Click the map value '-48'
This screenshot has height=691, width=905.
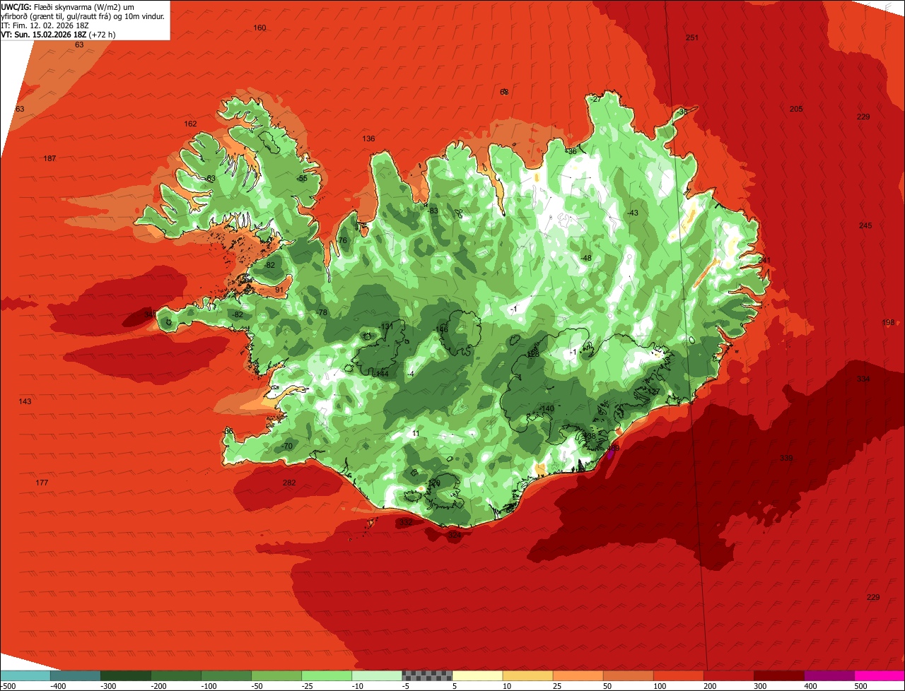click(x=585, y=258)
